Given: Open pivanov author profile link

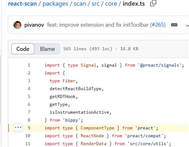Looking at the screenshot, I should pyautogui.click(x=34, y=25).
